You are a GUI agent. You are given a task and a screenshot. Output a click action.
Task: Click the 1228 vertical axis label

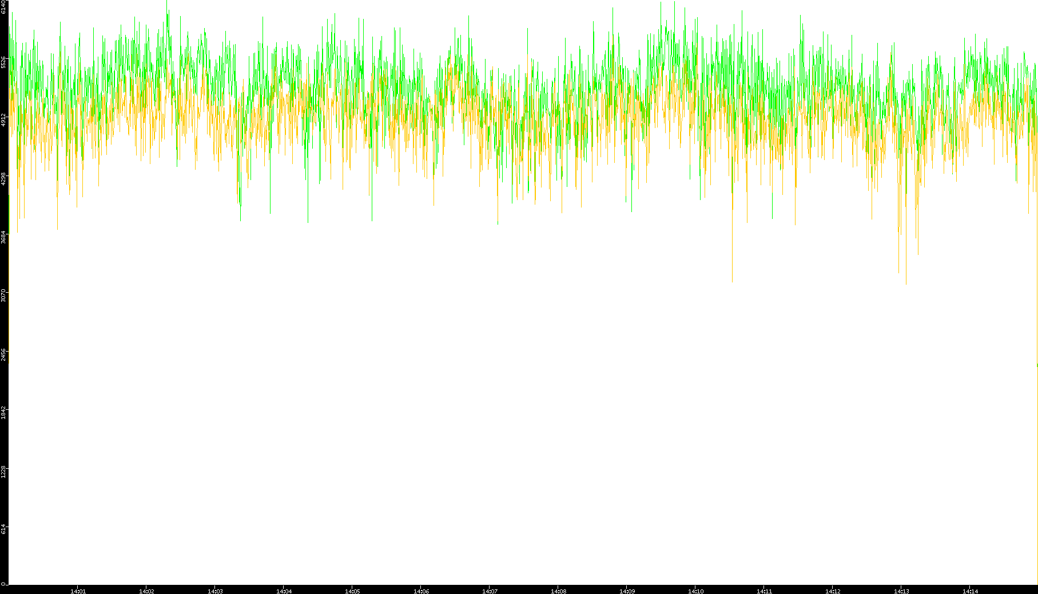(x=3, y=472)
